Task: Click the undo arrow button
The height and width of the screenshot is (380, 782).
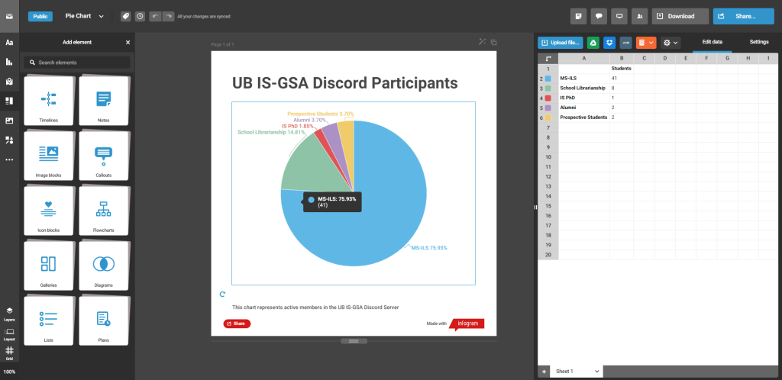Action: pyautogui.click(x=155, y=16)
